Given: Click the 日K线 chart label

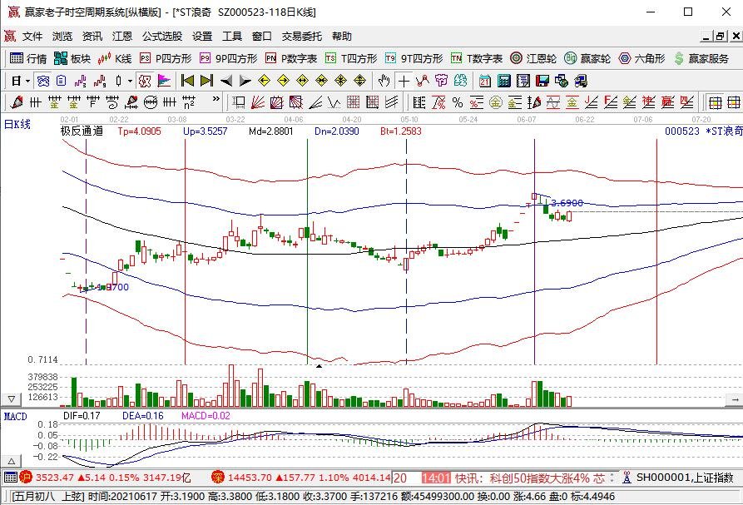Looking at the screenshot, I should [x=17, y=125].
